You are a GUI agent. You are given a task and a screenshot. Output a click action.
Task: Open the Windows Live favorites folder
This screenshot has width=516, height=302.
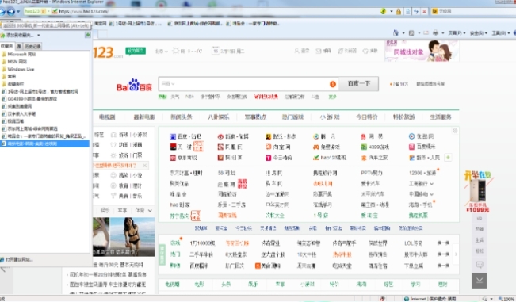pyautogui.click(x=17, y=69)
